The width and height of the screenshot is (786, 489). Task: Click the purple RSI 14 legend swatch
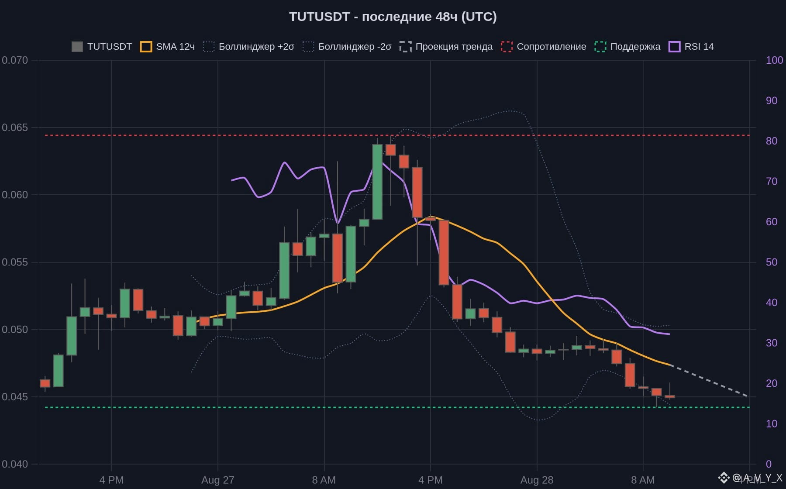(675, 47)
